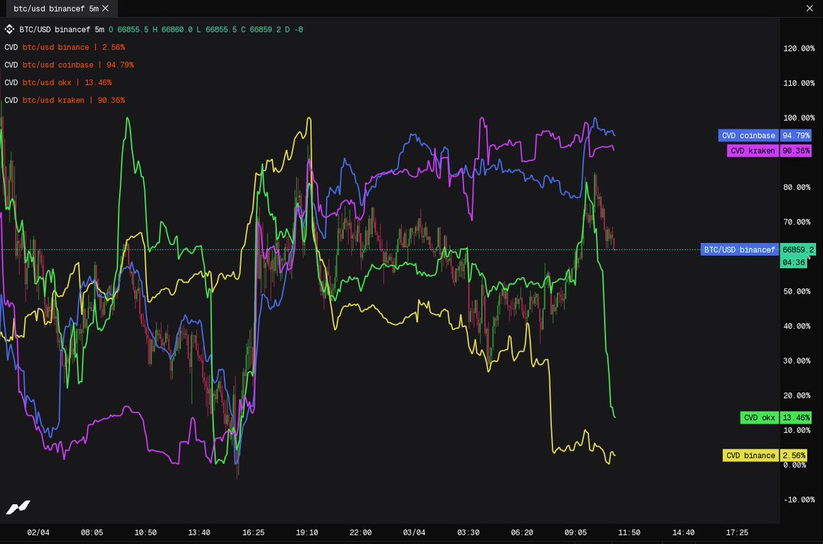This screenshot has width=823, height=544.
Task: Click the 110.00% axis label
Action: [798, 83]
